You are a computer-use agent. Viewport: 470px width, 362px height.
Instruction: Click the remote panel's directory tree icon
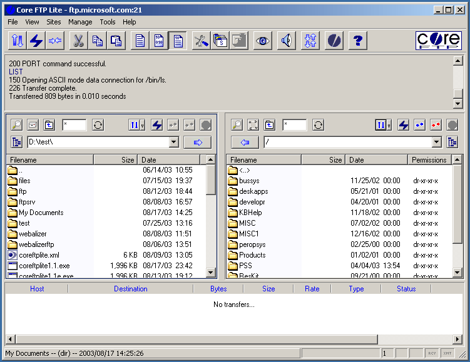pos(452,142)
